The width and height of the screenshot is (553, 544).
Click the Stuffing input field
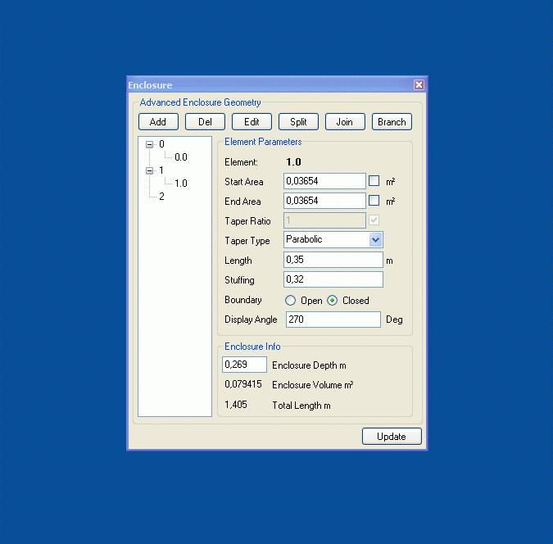[x=333, y=279]
